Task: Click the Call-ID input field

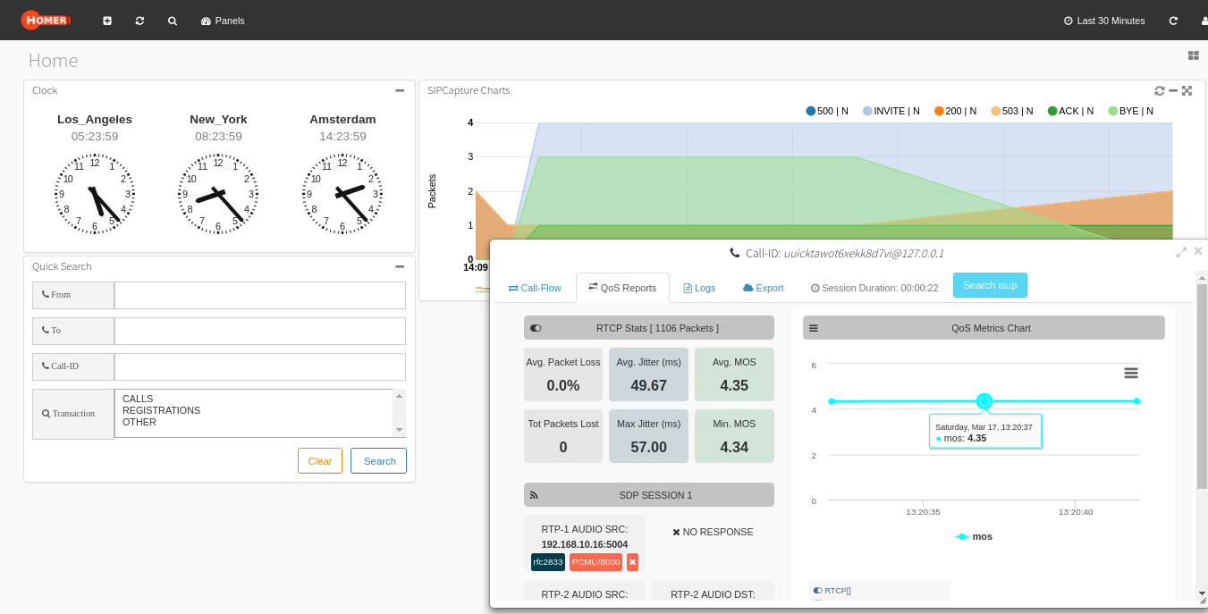Action: click(260, 366)
